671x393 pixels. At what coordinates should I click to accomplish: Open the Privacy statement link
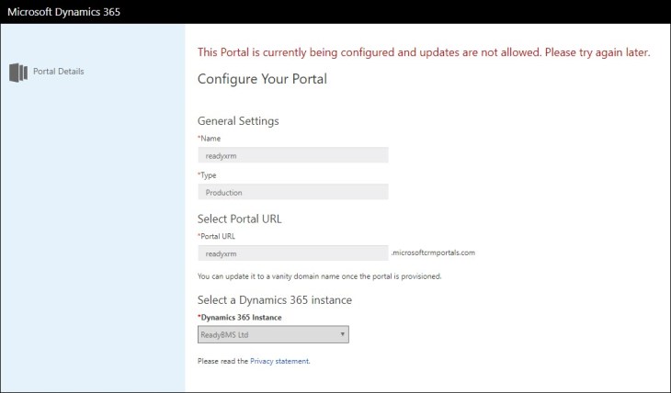click(x=279, y=362)
